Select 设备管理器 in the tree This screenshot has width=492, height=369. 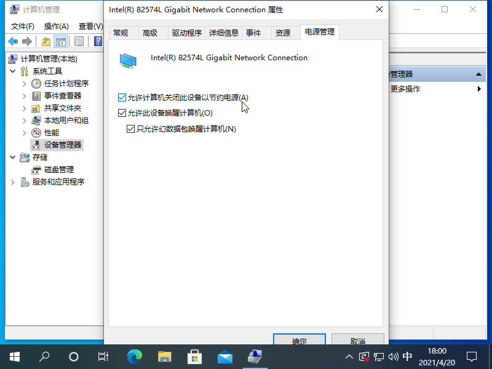[62, 145]
